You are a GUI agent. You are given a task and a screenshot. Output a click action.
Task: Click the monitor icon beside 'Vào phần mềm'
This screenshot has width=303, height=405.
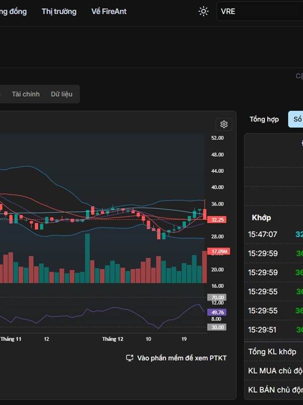pyautogui.click(x=129, y=358)
